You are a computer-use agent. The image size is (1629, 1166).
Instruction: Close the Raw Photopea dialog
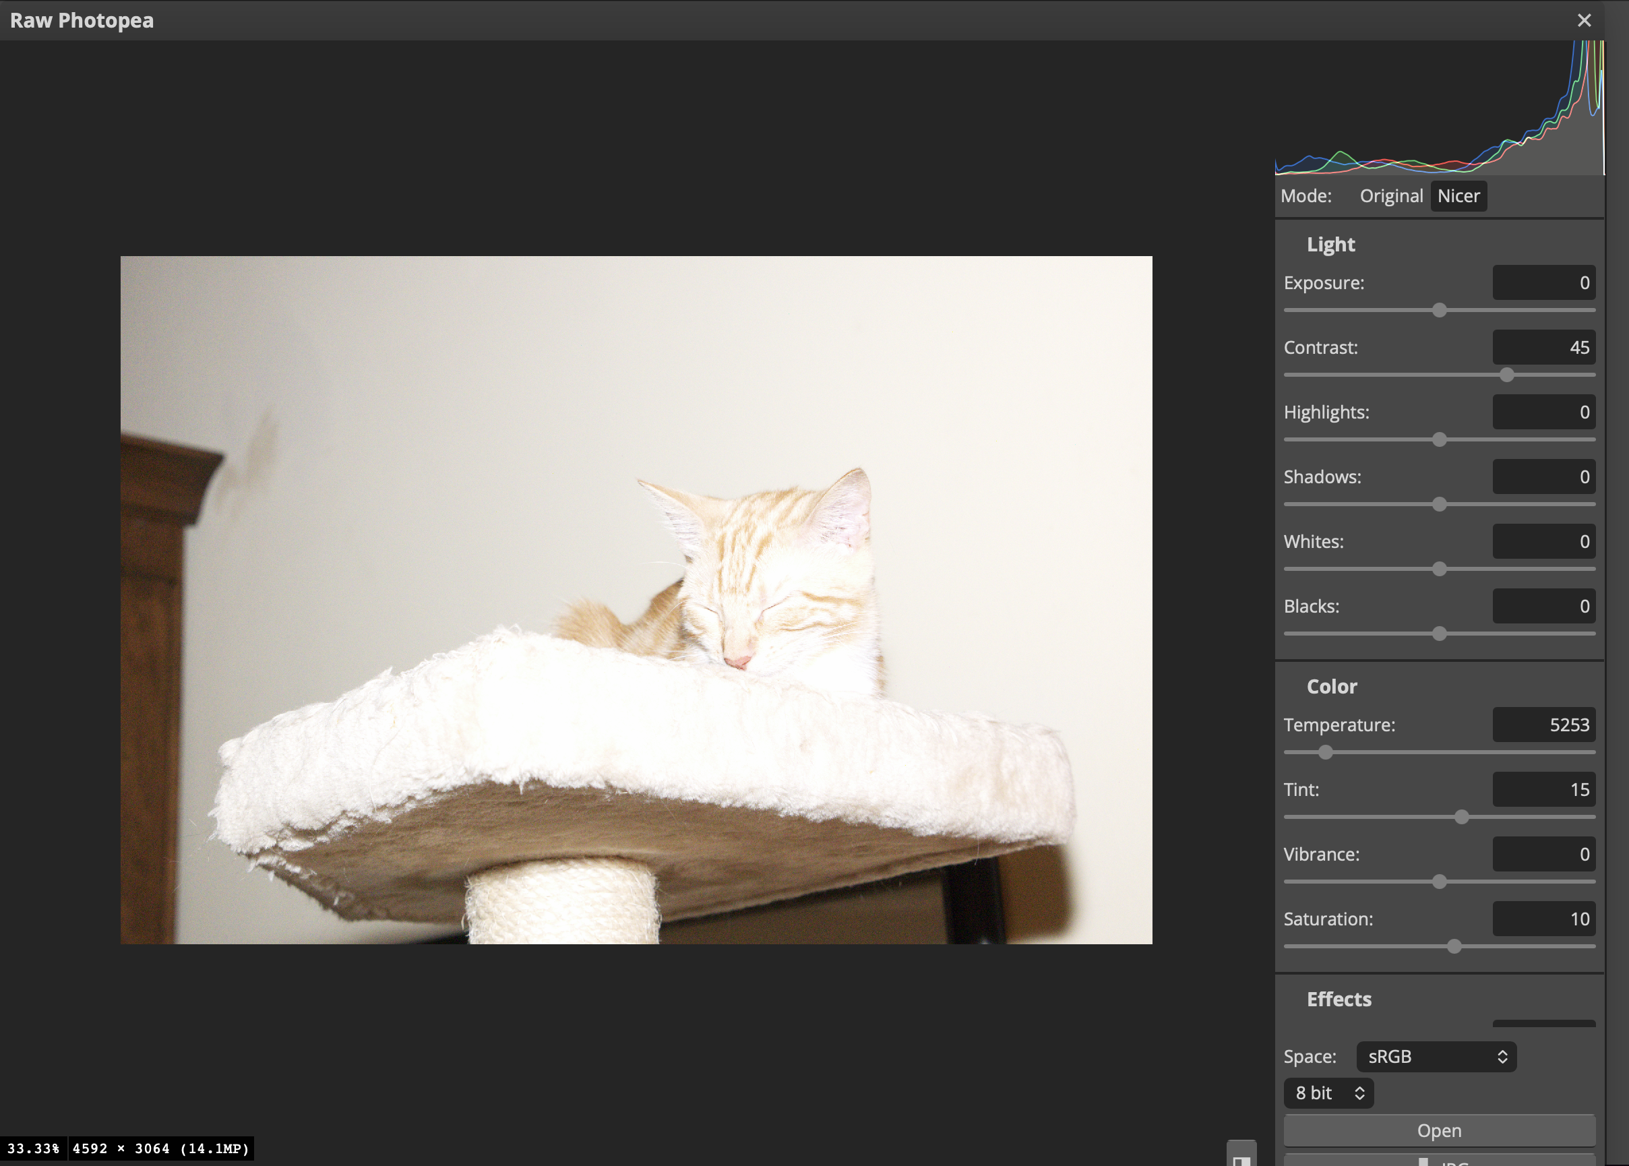tap(1584, 20)
